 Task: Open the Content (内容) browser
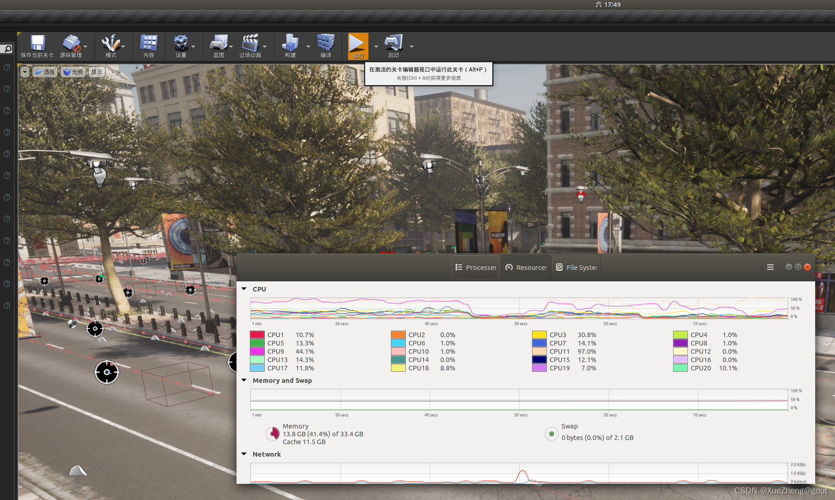click(148, 46)
